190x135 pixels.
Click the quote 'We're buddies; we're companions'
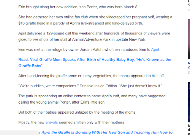(90, 86)
